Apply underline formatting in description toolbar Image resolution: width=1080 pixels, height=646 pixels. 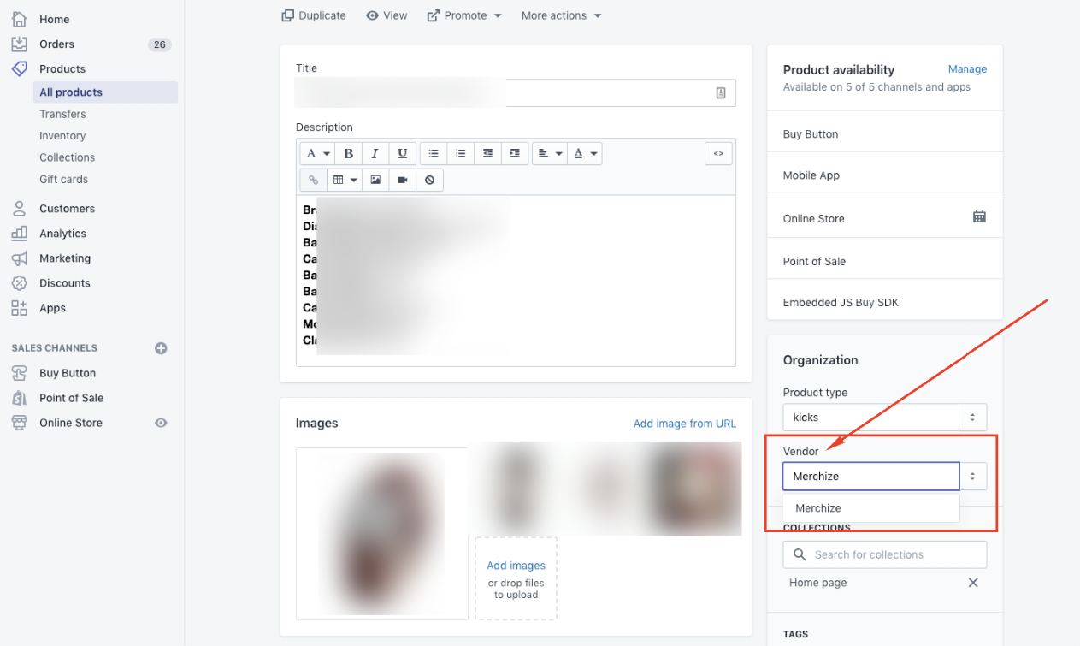pyautogui.click(x=402, y=154)
